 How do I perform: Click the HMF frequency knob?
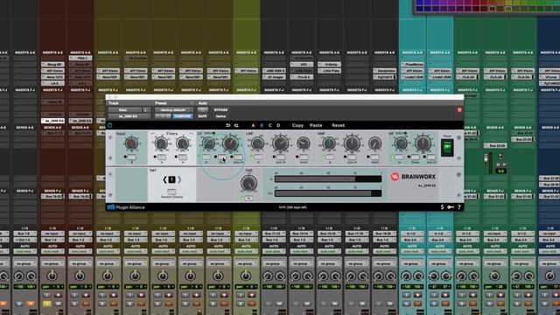pyautogui.click(x=329, y=143)
